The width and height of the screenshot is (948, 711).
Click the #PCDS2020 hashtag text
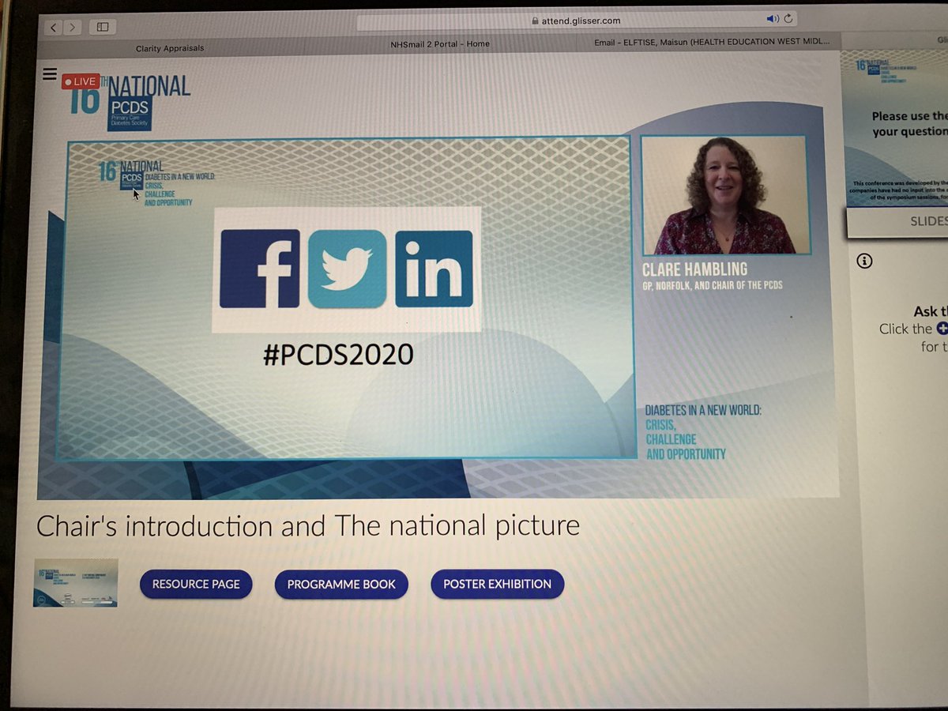(338, 355)
